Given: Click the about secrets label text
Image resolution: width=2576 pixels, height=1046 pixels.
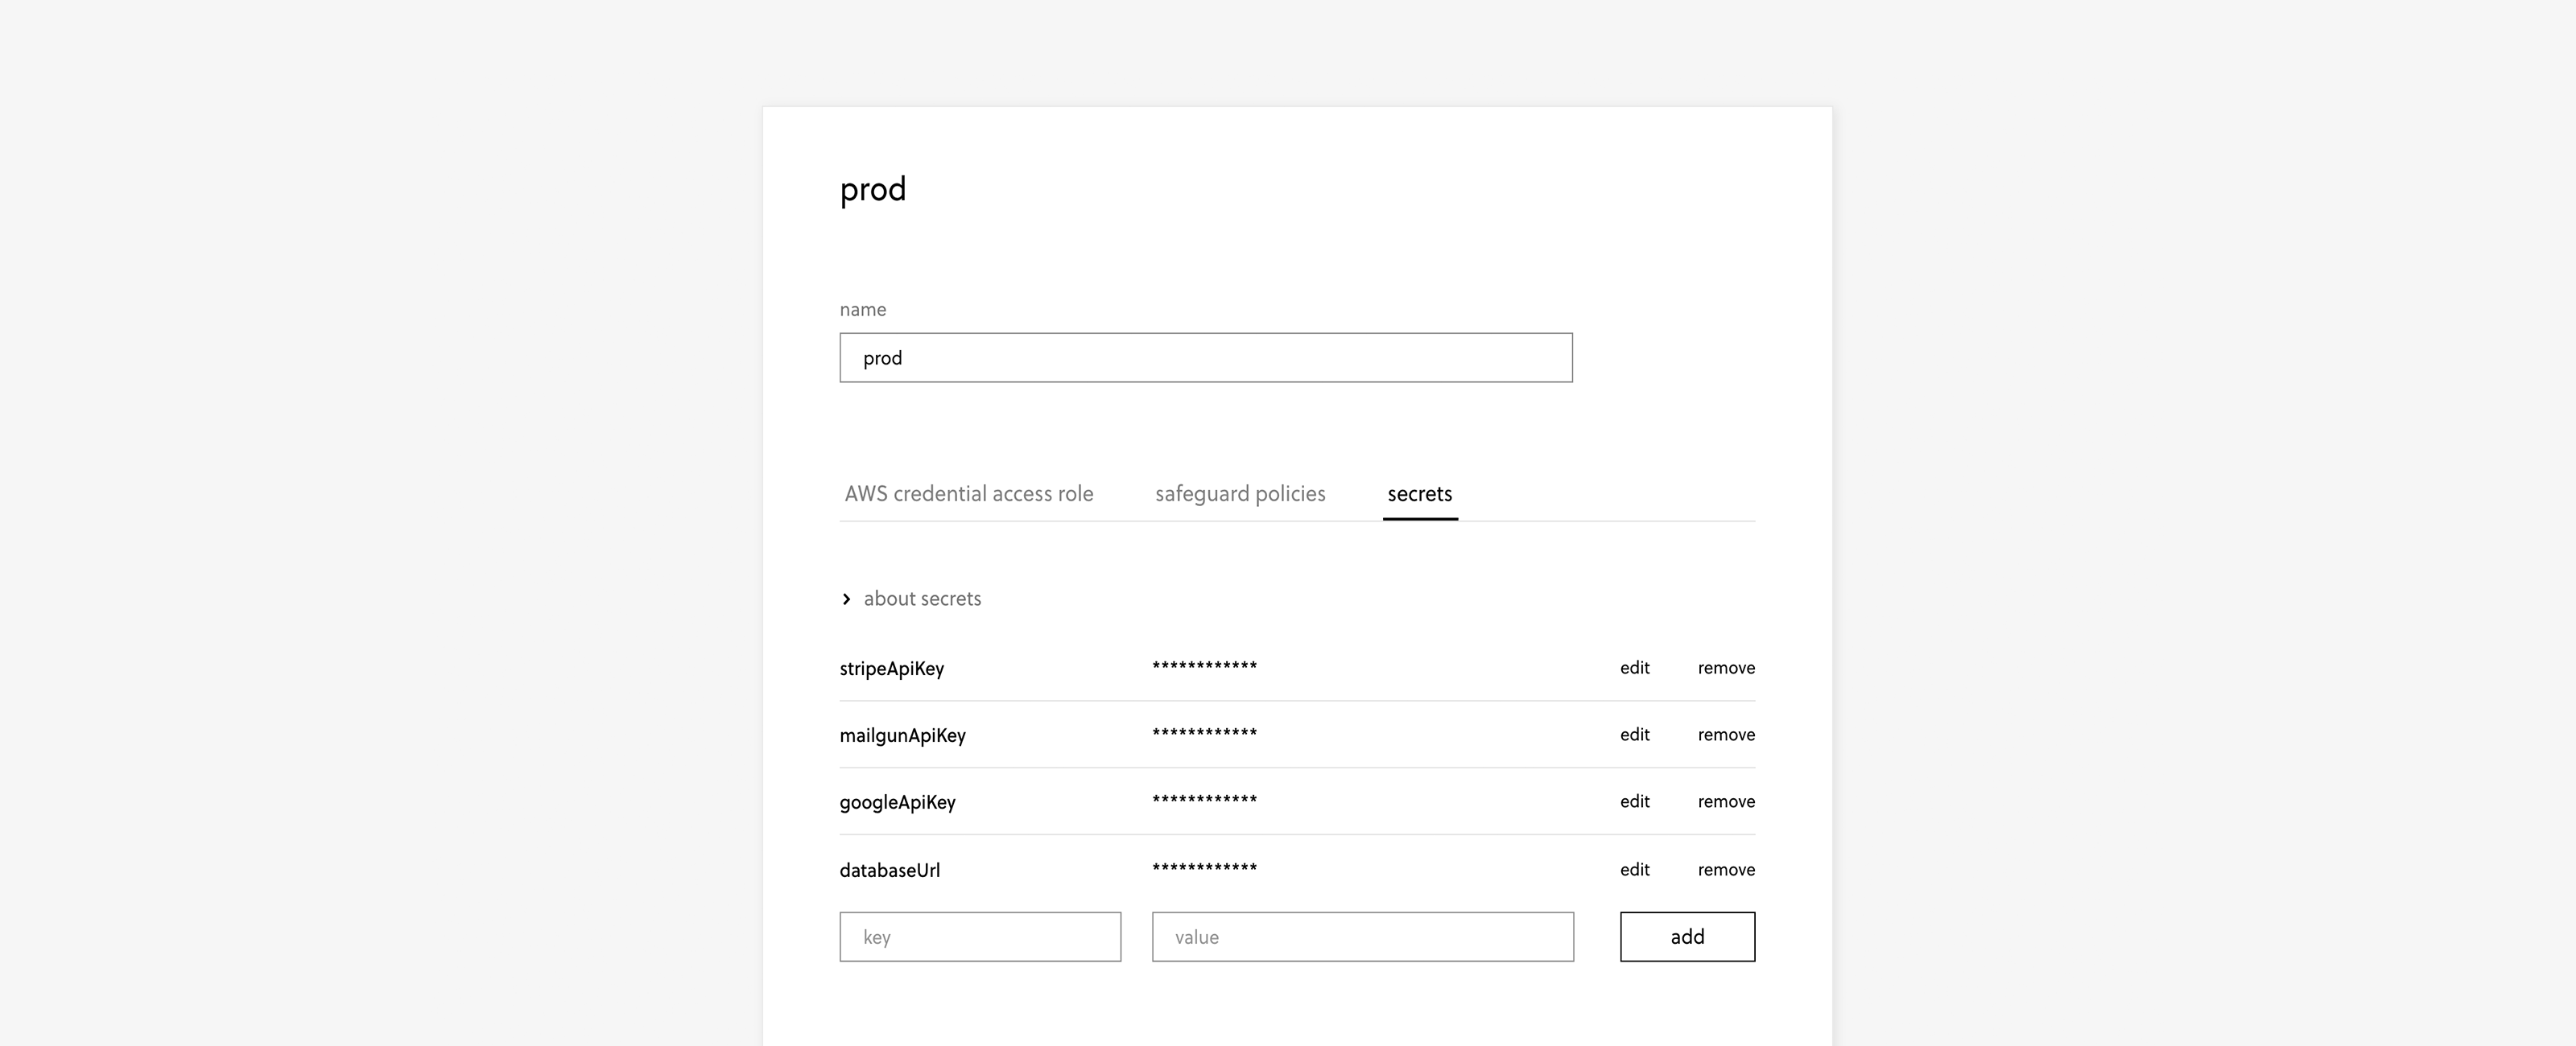Looking at the screenshot, I should 922,599.
